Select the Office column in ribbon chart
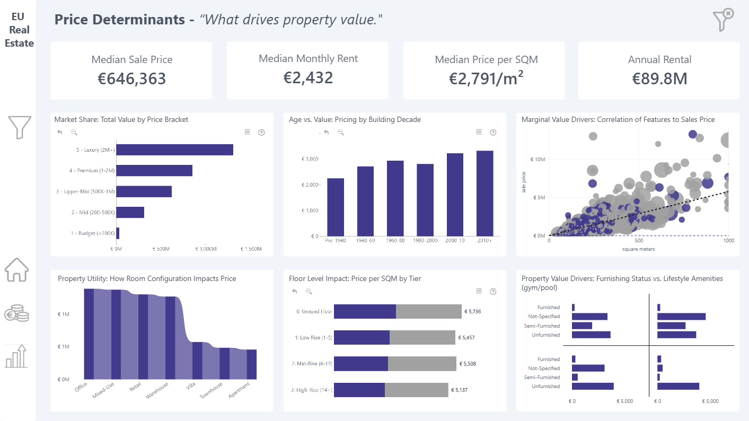This screenshot has height=421, width=749. tap(89, 334)
